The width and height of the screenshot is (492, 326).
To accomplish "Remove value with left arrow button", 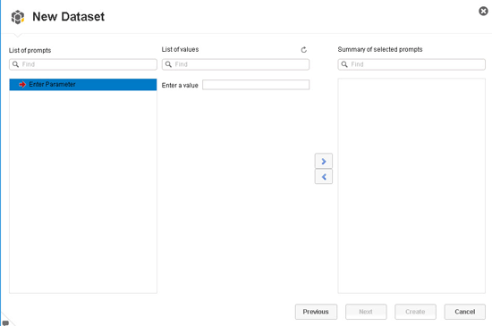I will [x=324, y=177].
